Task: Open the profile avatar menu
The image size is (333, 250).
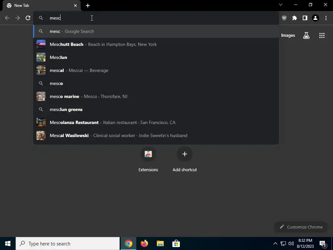Action: (x=315, y=18)
